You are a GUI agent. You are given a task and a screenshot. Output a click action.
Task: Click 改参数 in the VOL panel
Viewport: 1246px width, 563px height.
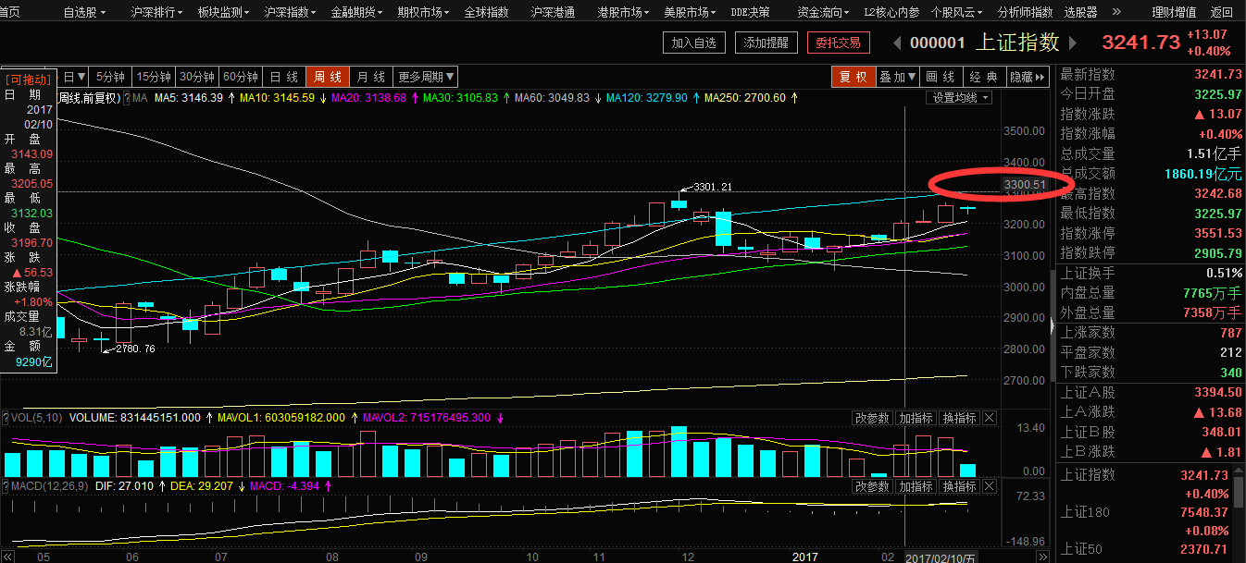(872, 418)
